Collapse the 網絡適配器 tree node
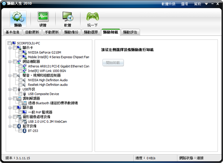The image size is (223, 163). click(x=10, y=62)
